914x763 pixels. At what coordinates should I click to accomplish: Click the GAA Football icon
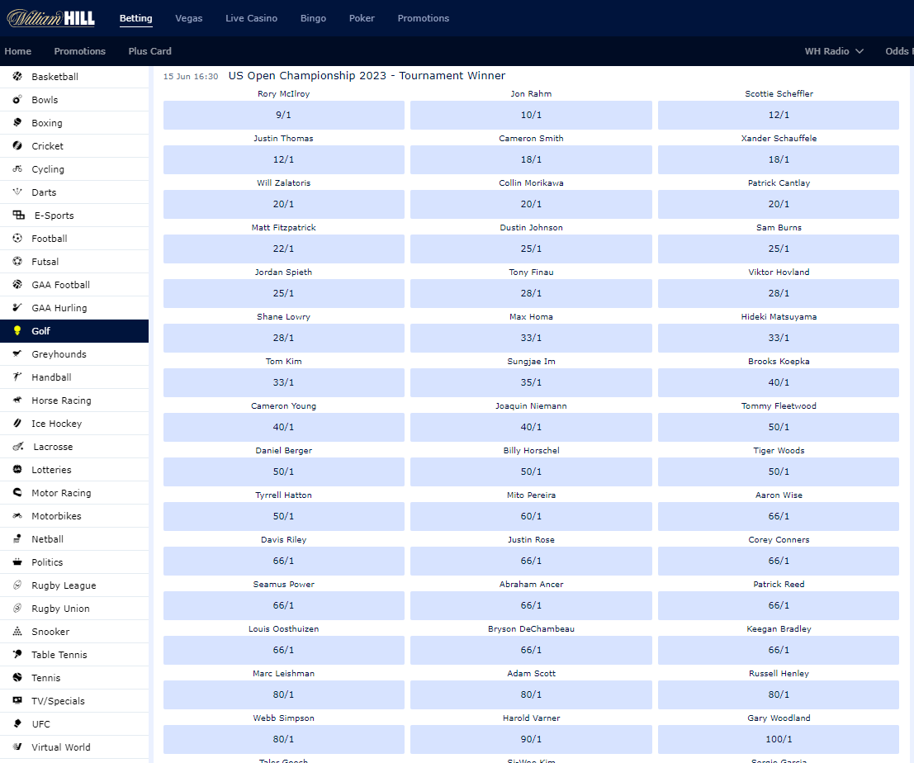[17, 284]
